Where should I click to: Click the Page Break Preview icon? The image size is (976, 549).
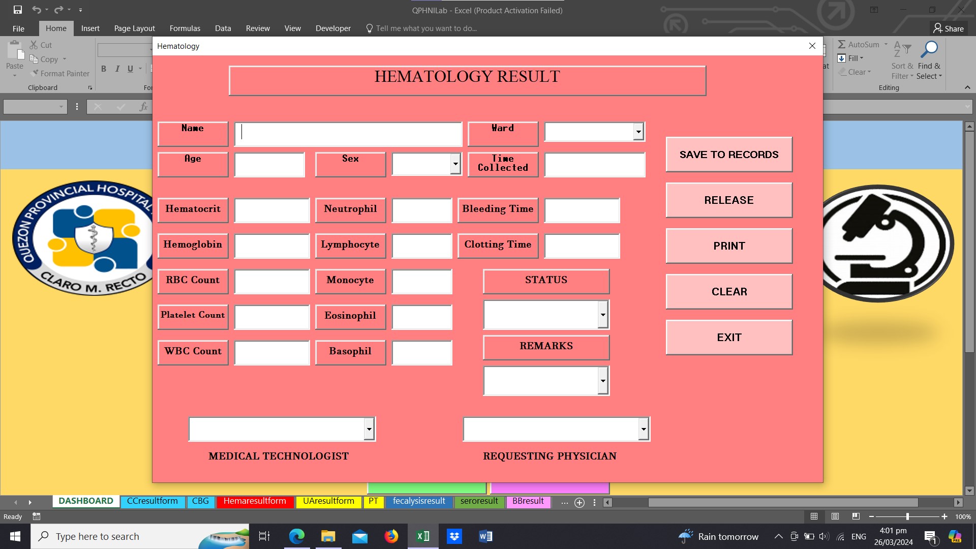tap(856, 516)
